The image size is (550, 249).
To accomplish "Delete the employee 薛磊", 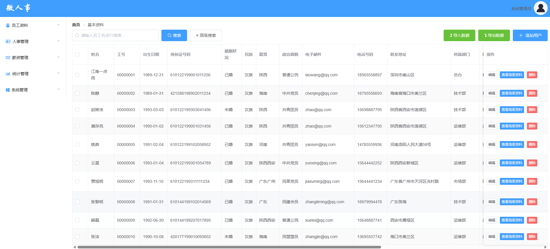I will click(532, 220).
